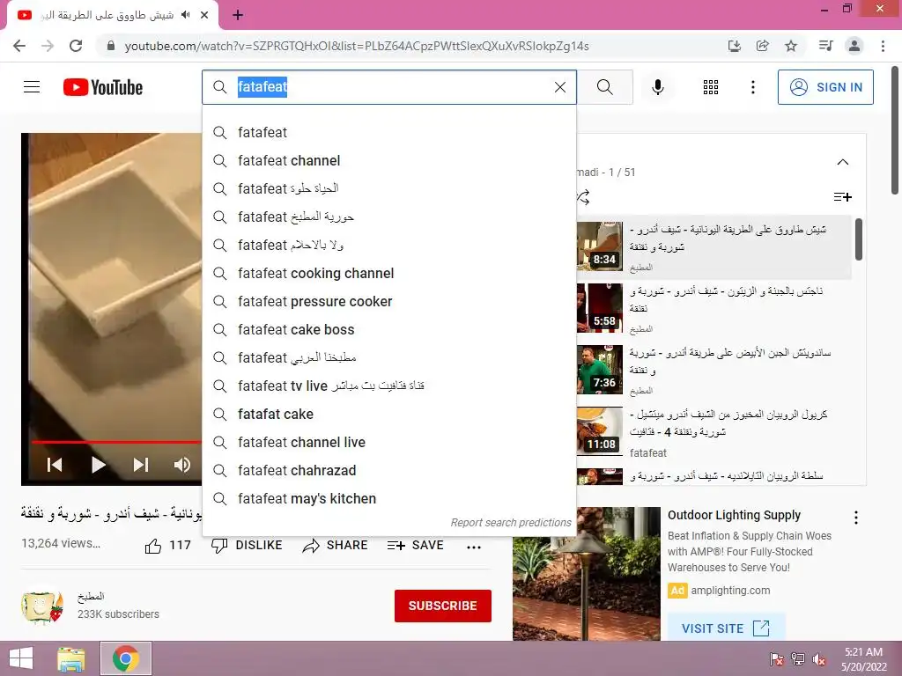Clear the search box with the X
This screenshot has width=902, height=676.
pos(559,87)
